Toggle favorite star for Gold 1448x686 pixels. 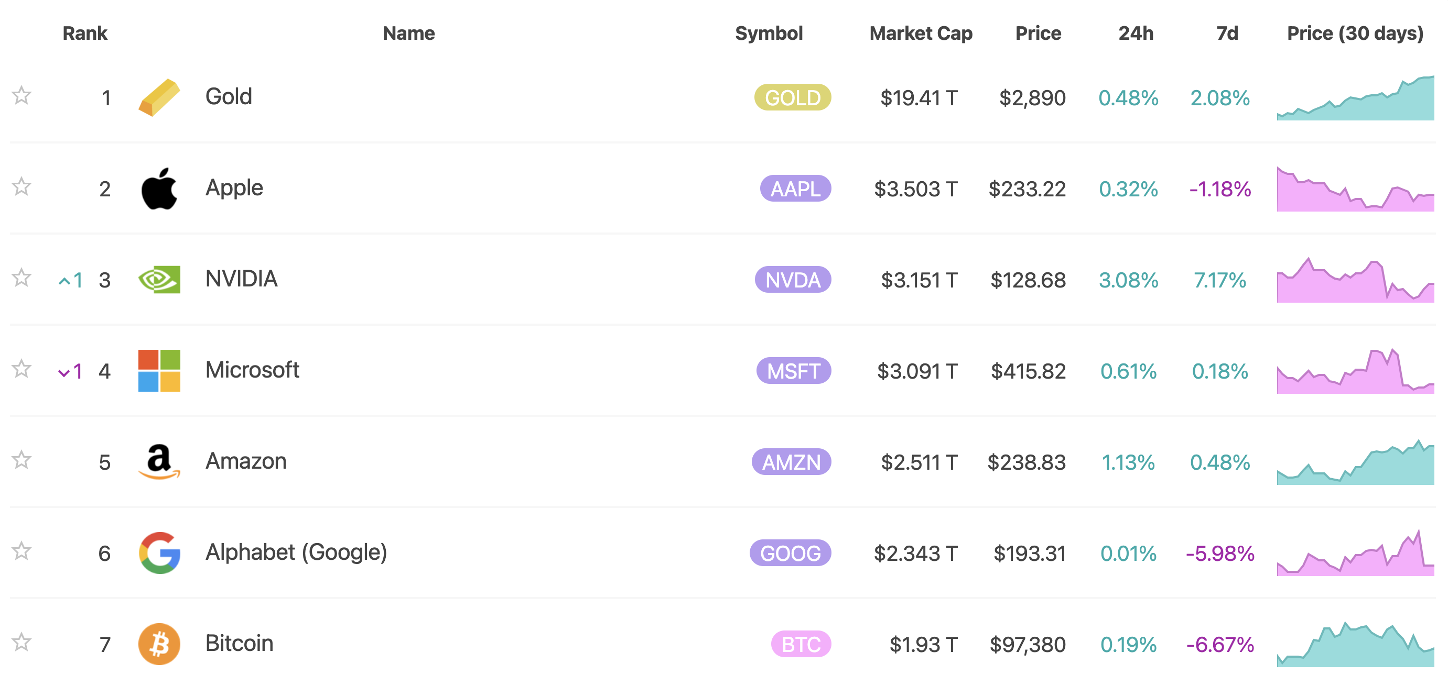pyautogui.click(x=21, y=96)
